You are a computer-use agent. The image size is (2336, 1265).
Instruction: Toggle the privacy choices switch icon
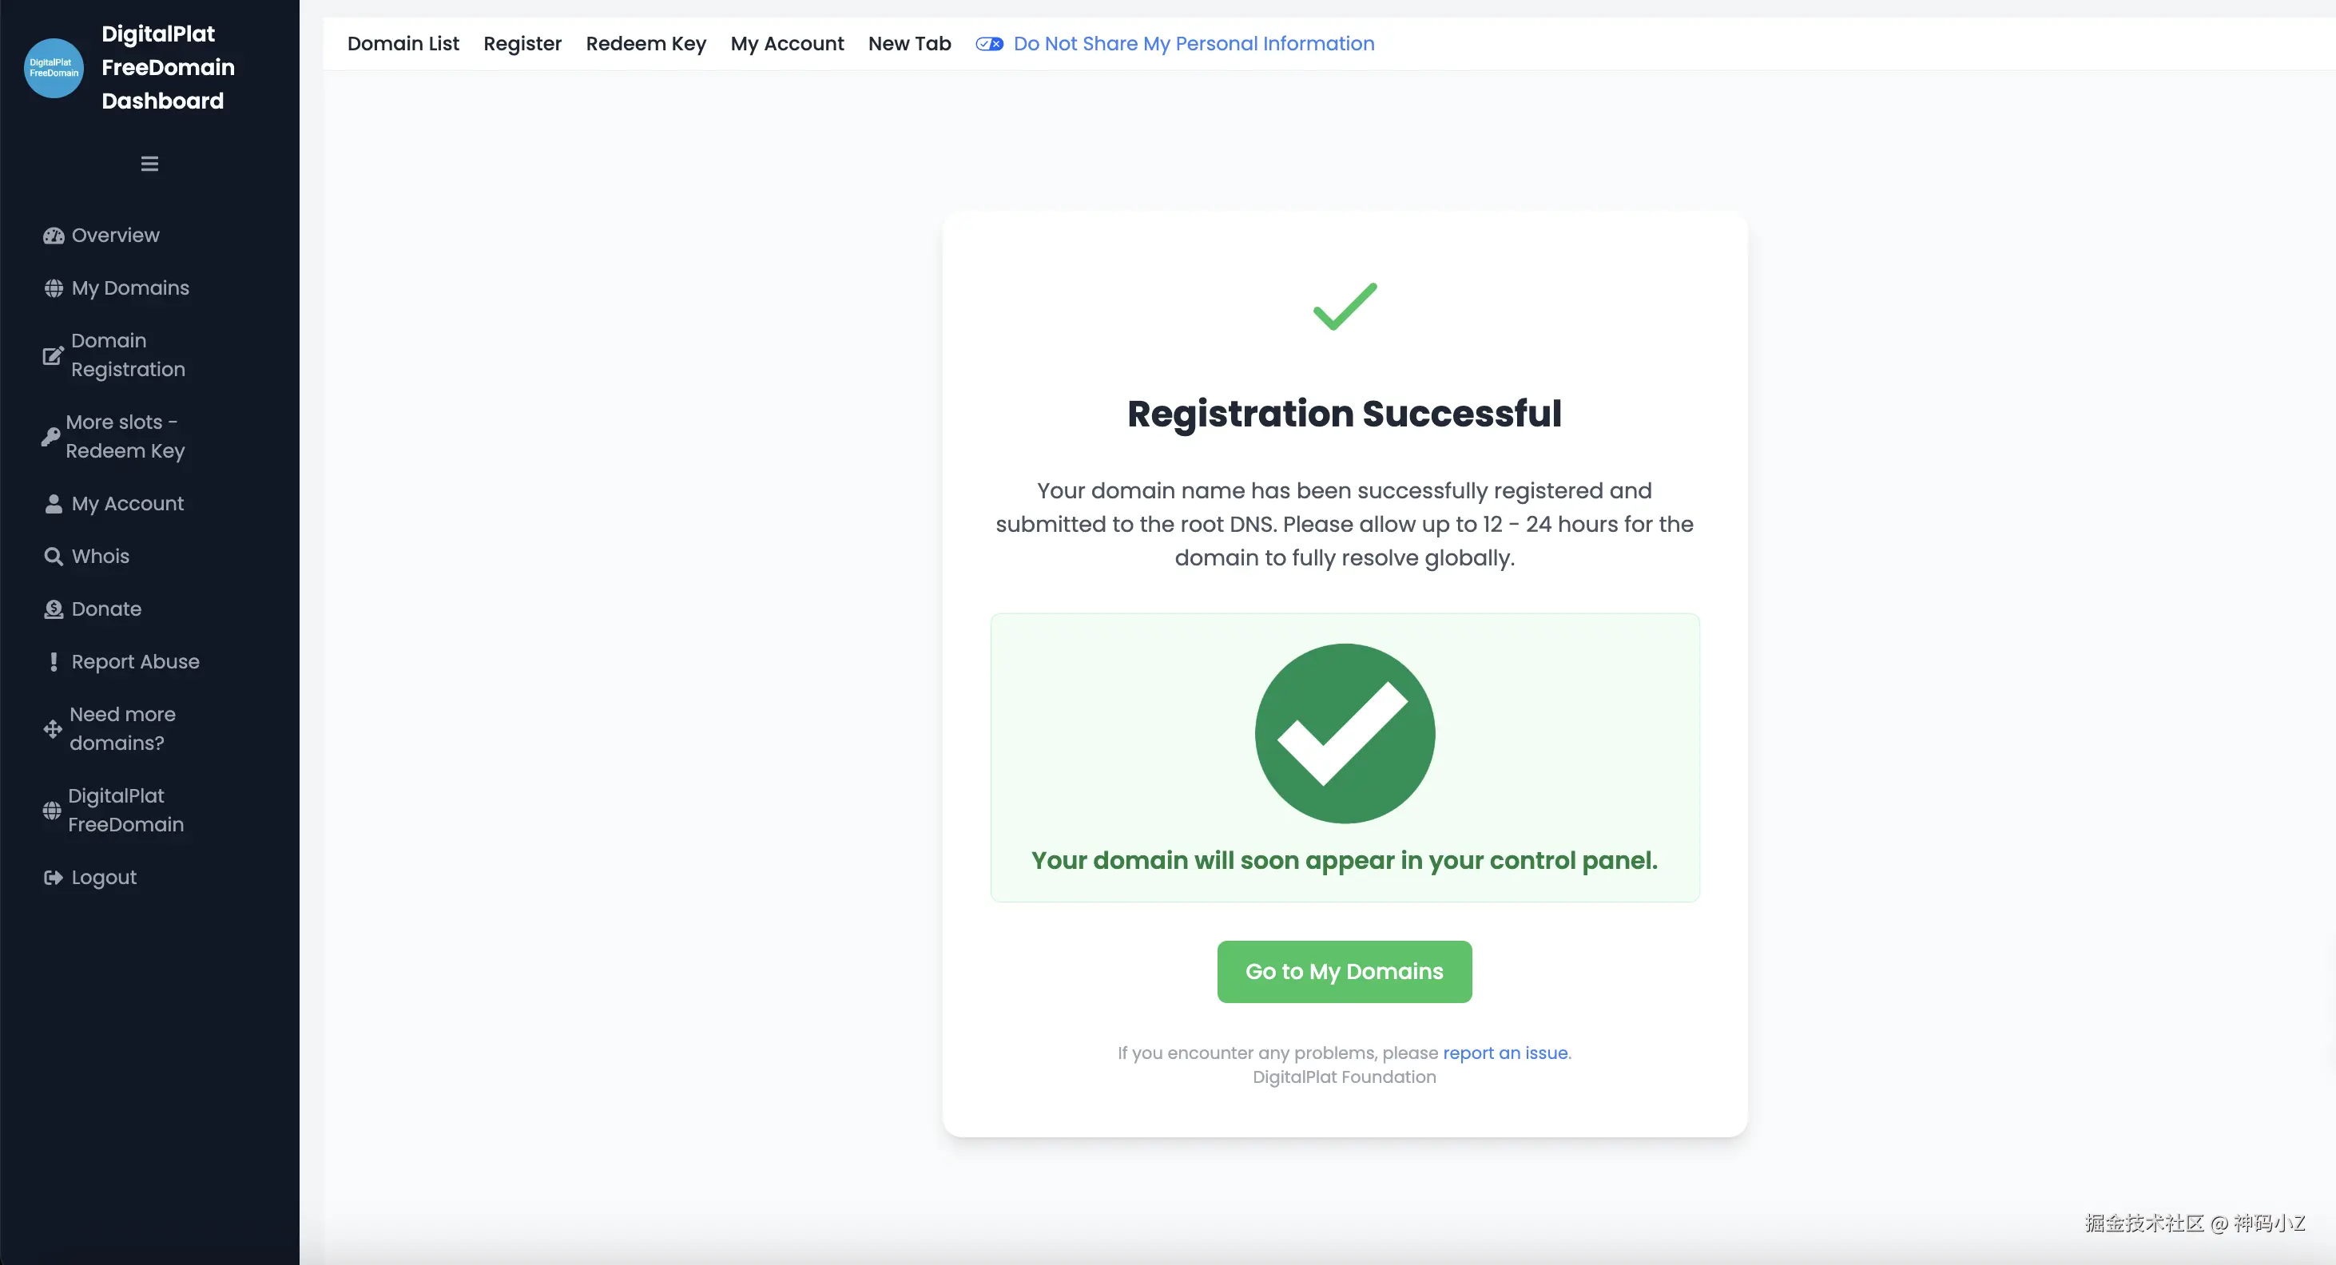[988, 44]
